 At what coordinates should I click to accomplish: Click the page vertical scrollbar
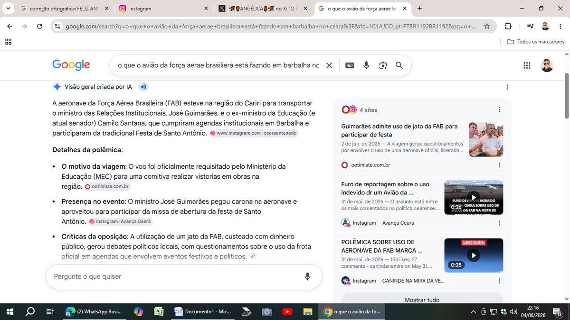click(x=567, y=96)
